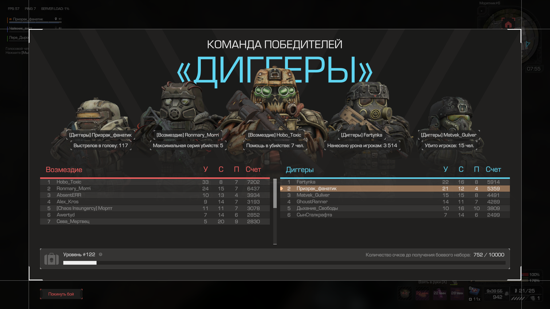Toggle speaker icon for Чайкник player
The height and width of the screenshot is (309, 550).
[60, 28]
